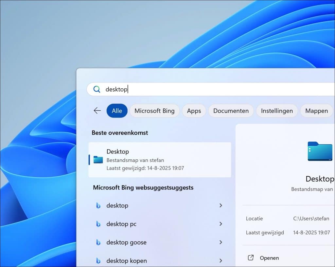Go back with the left arrow
Screen dimensions: 335x267
coord(97,111)
